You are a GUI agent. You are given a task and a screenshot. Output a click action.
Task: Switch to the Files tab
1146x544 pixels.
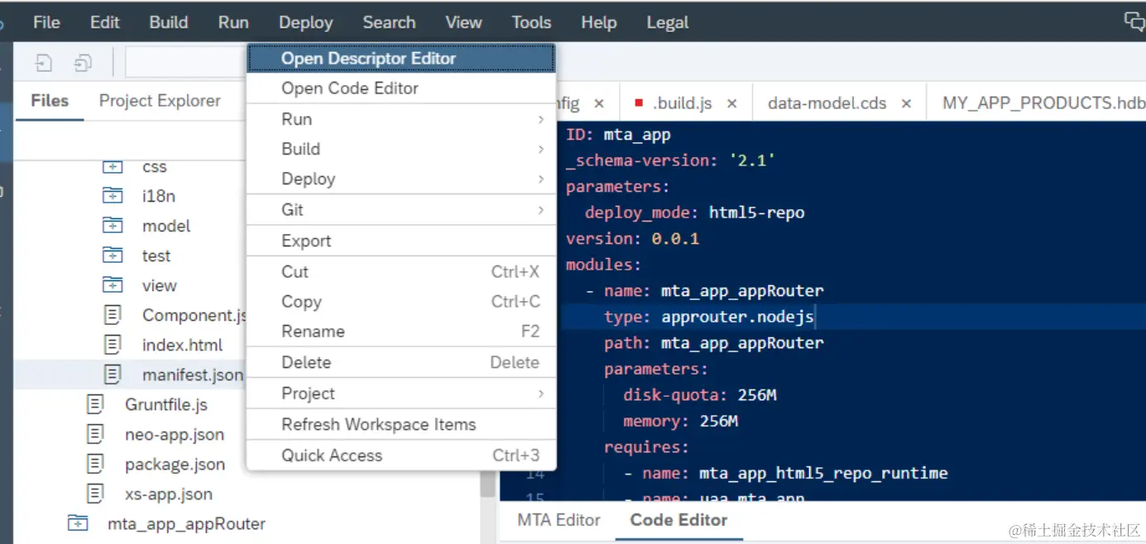click(x=50, y=101)
